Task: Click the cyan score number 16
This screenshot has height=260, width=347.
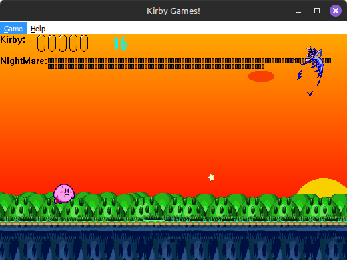Action: (120, 44)
